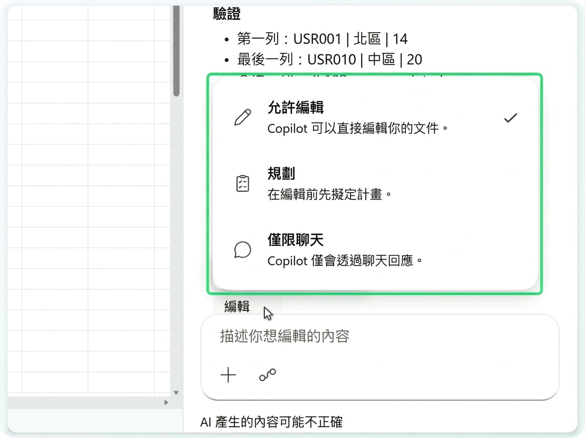Image resolution: width=585 pixels, height=438 pixels.
Task: Click the plus add attachment icon
Action: [x=228, y=374]
